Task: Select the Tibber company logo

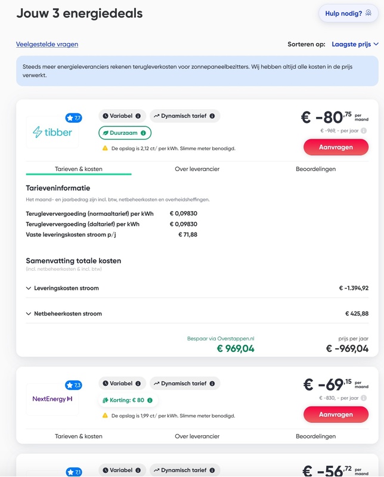Action: click(x=54, y=134)
